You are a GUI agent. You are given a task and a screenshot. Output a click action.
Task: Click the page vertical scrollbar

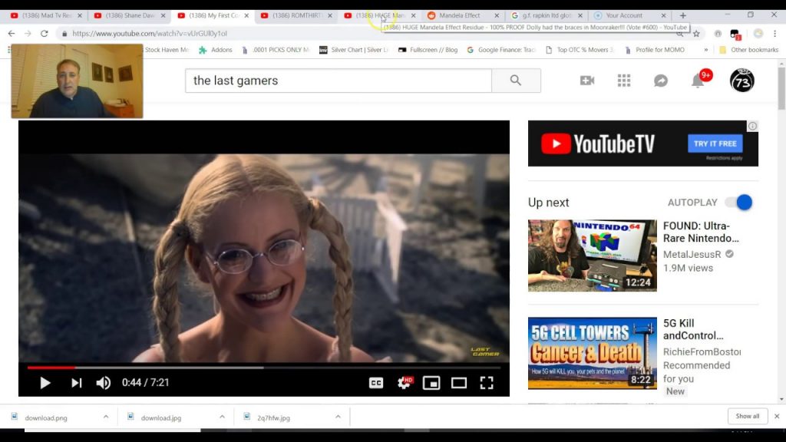781,88
